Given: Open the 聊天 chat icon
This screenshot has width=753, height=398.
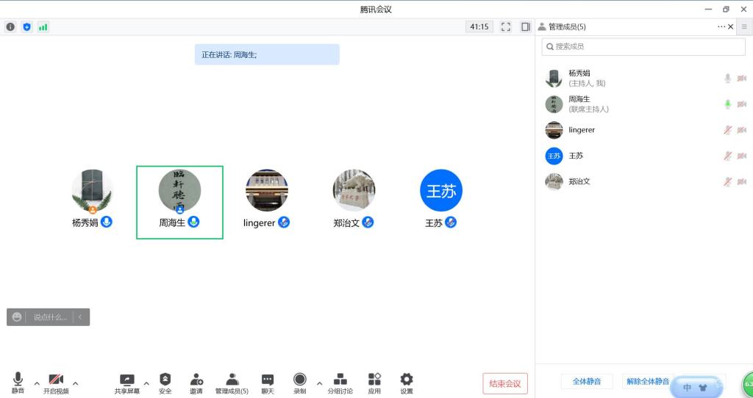Looking at the screenshot, I should click(268, 380).
